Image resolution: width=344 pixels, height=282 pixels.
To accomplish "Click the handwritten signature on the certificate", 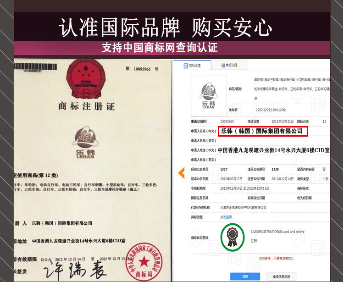I will tap(75, 271).
